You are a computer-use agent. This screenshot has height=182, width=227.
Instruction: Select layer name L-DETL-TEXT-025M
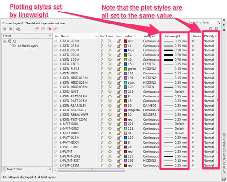tap(73, 120)
